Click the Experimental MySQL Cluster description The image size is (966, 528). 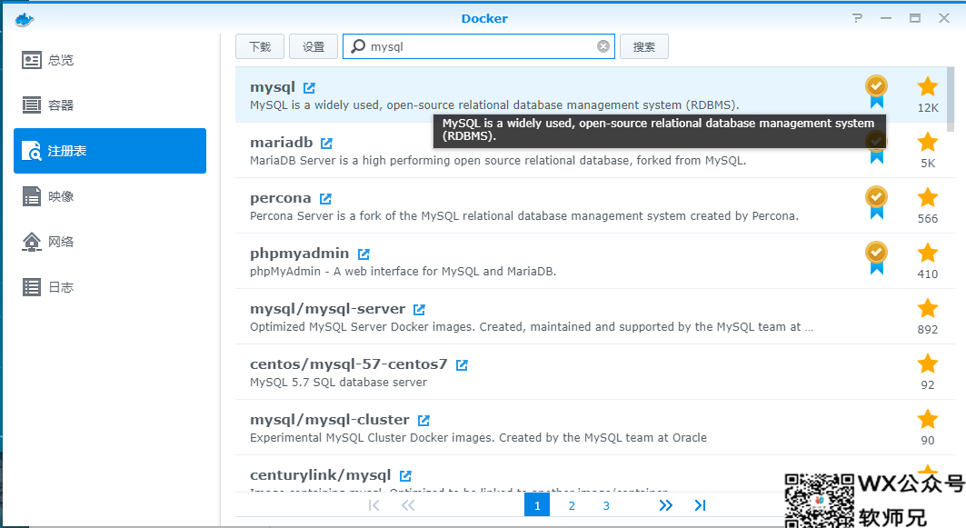point(478,438)
